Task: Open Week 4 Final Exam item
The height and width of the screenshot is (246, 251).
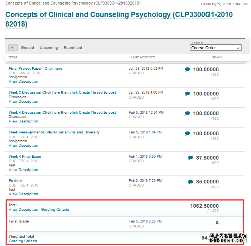Action: click(25, 157)
